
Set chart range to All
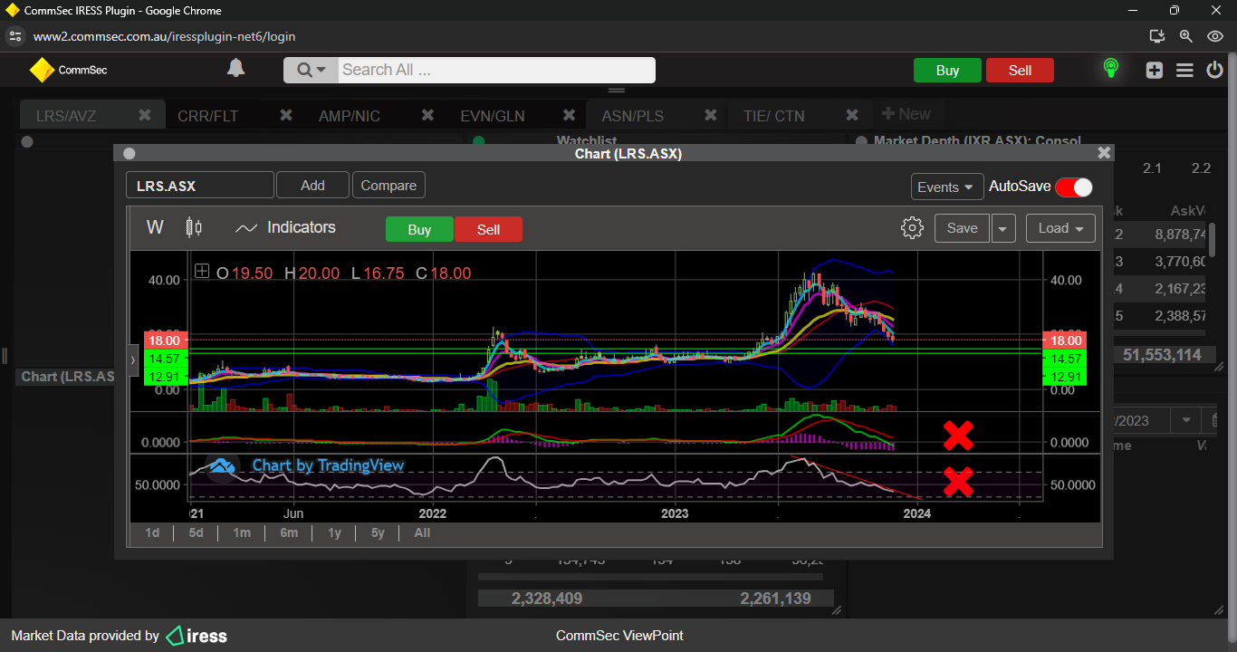[422, 532]
